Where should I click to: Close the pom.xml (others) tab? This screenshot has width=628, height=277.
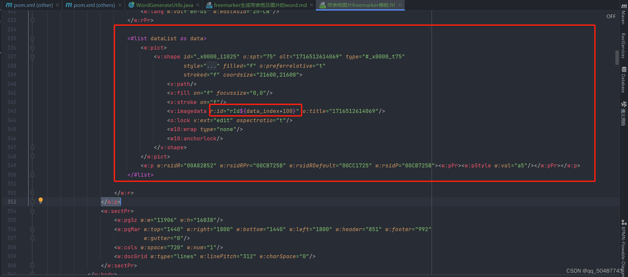(x=120, y=5)
